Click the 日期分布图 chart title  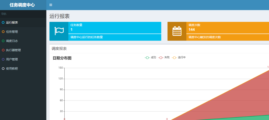[x=62, y=58]
